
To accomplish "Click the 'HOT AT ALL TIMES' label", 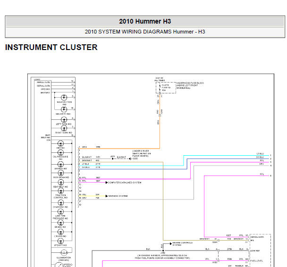I will [160, 79].
